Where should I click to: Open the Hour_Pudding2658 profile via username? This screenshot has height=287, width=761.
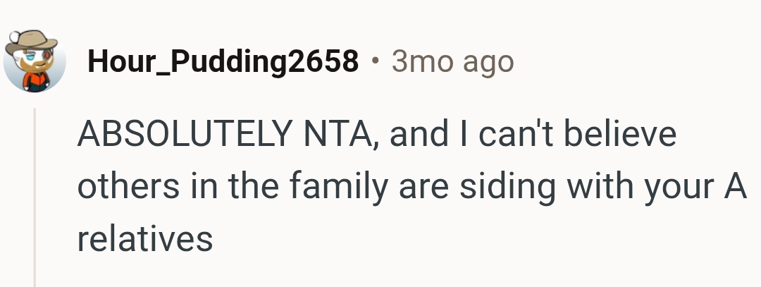pyautogui.click(x=223, y=63)
